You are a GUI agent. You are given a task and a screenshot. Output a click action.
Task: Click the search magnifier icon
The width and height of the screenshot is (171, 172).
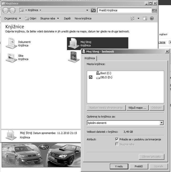(x=154, y=10)
